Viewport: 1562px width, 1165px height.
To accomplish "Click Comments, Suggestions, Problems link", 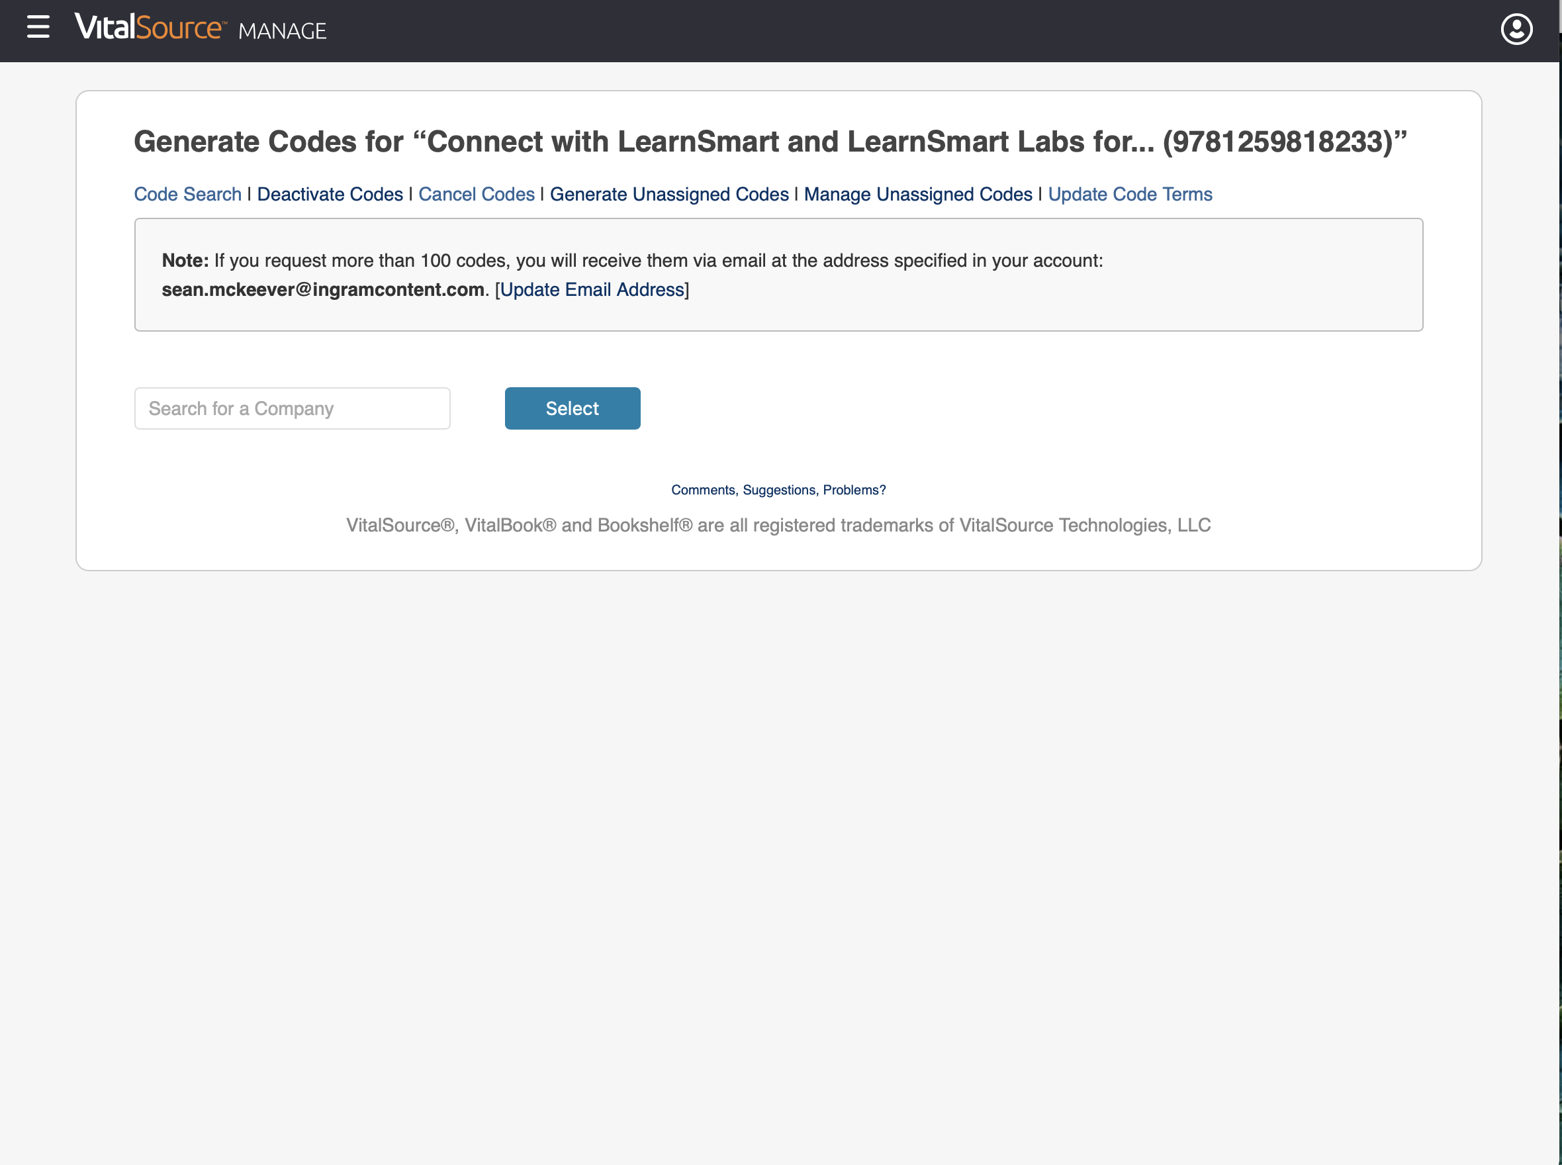I will pyautogui.click(x=779, y=489).
